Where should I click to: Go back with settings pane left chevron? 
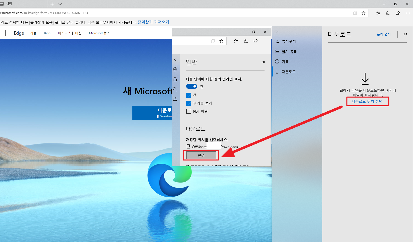pos(175,59)
